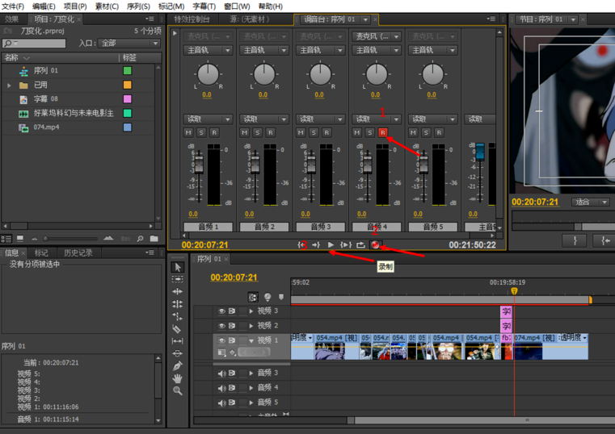Hide the 视频 3 track with eye icon
This screenshot has height=434, width=615.
[221, 311]
